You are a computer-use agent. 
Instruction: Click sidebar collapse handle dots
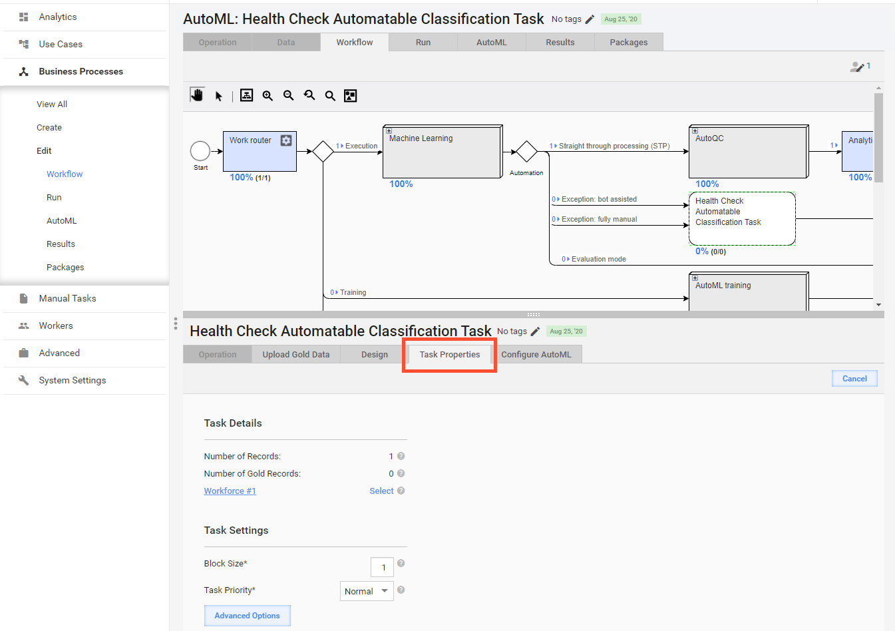176,323
